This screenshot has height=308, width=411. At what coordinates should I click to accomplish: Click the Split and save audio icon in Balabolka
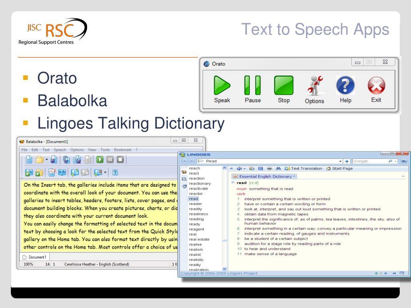(77, 160)
